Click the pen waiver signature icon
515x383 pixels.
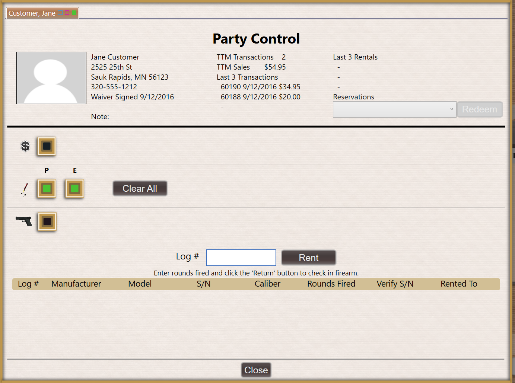tap(24, 189)
